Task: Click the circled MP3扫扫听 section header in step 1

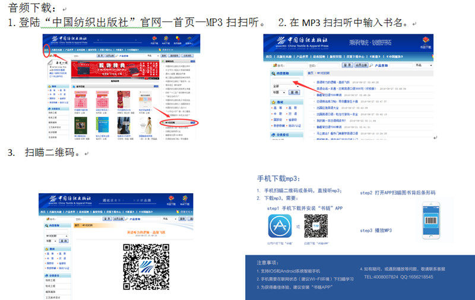Action: pyautogui.click(x=179, y=123)
